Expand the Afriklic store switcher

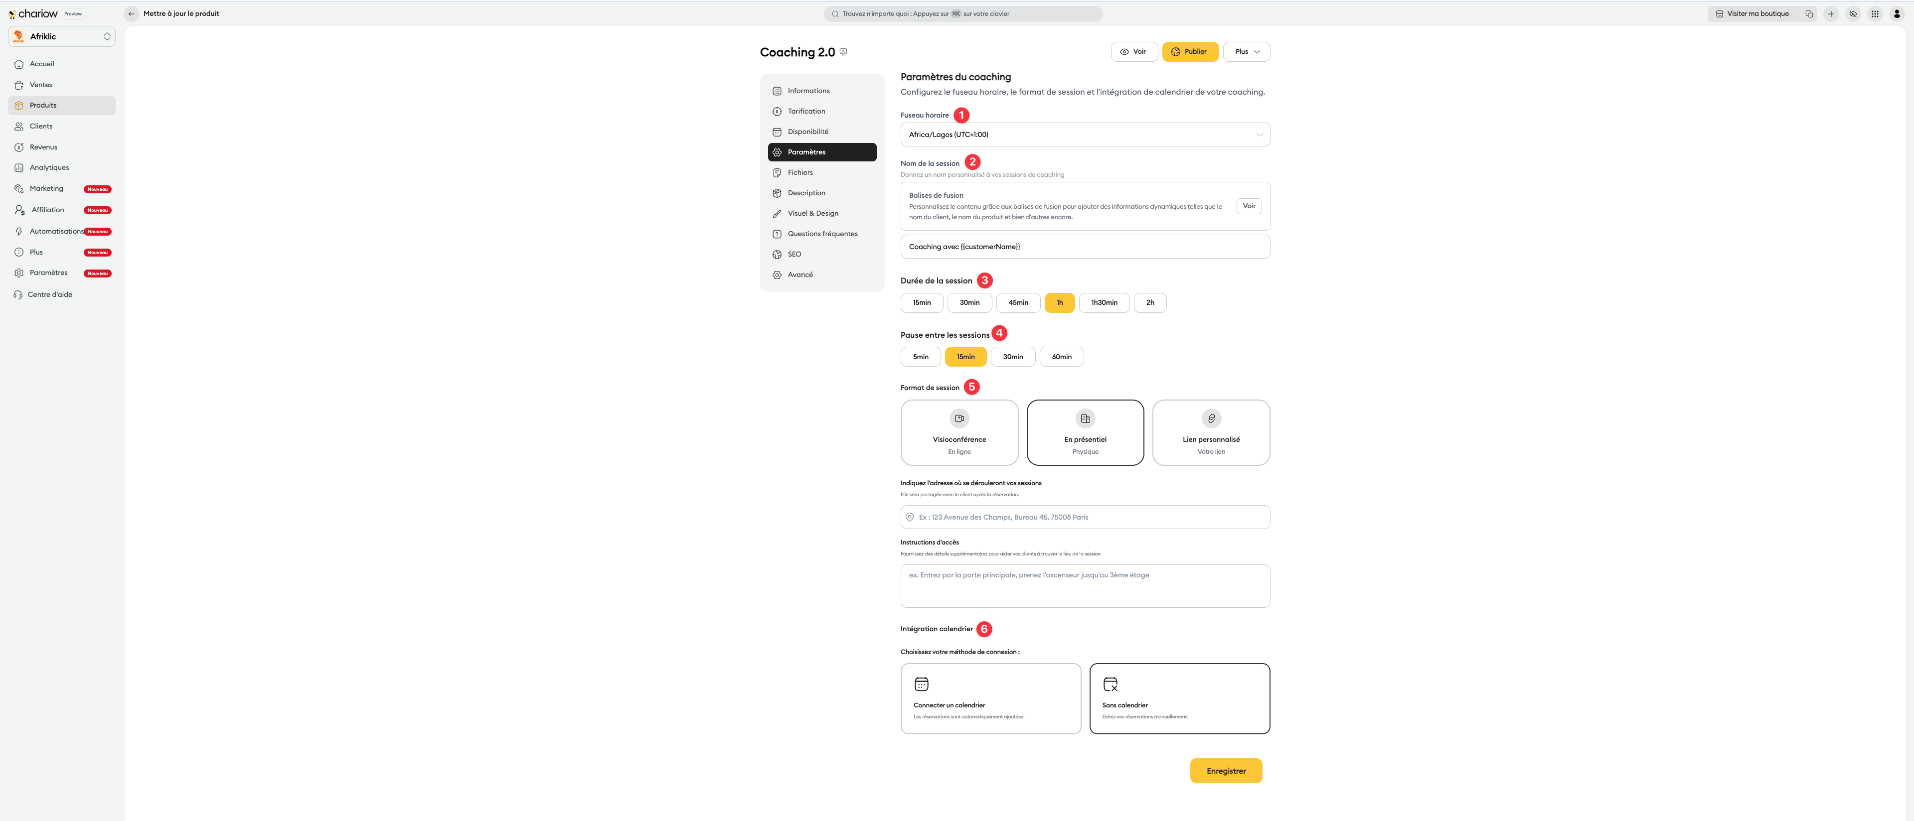(x=62, y=36)
